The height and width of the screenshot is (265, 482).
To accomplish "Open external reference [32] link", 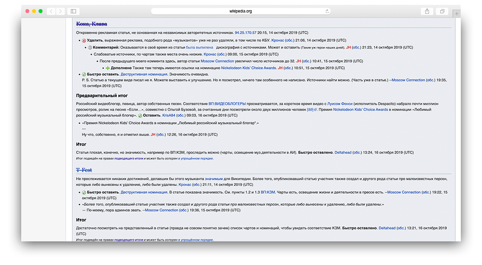I will (312, 109).
